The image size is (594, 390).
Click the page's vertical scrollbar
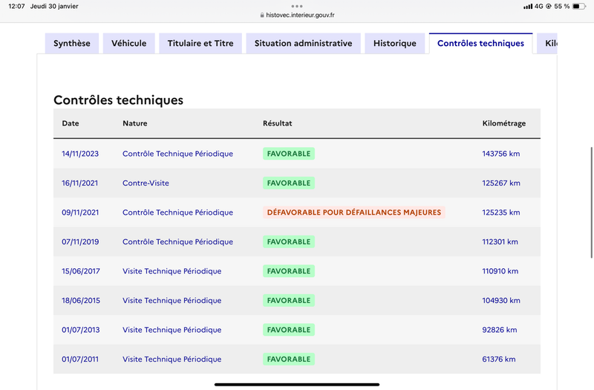tap(591, 203)
